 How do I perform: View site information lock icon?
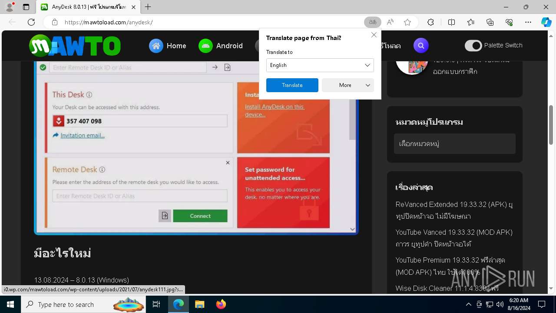tap(55, 22)
